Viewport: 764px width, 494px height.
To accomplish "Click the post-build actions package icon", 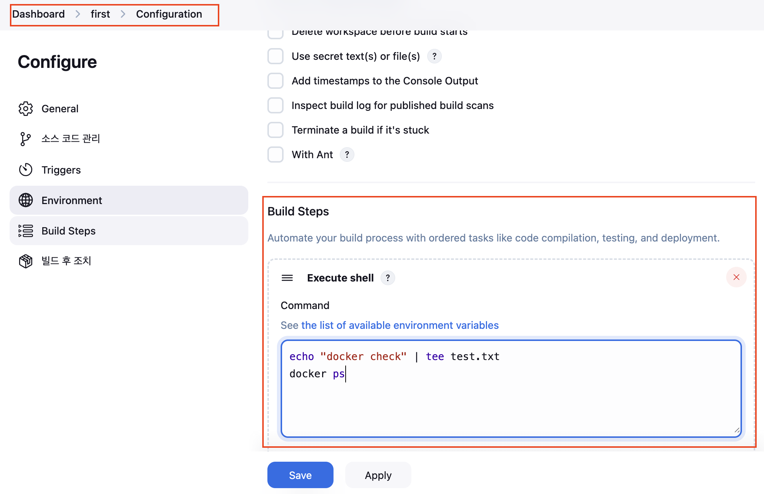I will pos(26,261).
